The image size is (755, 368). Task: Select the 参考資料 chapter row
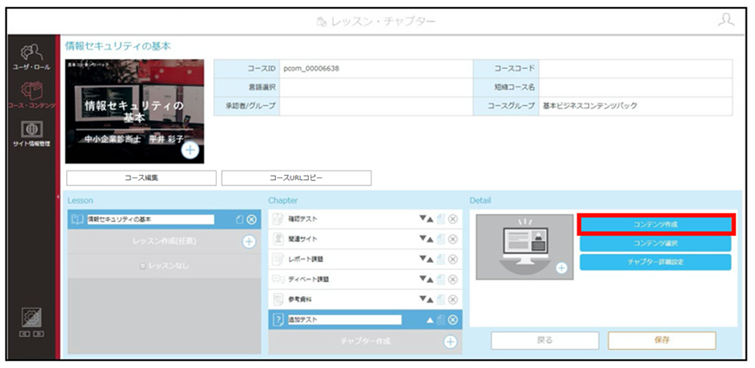pos(365,299)
